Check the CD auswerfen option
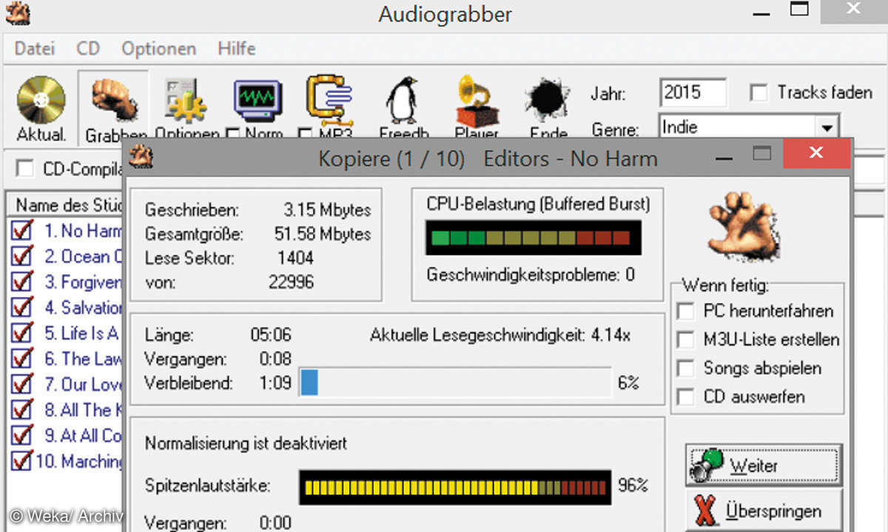Image resolution: width=888 pixels, height=532 pixels. (687, 397)
